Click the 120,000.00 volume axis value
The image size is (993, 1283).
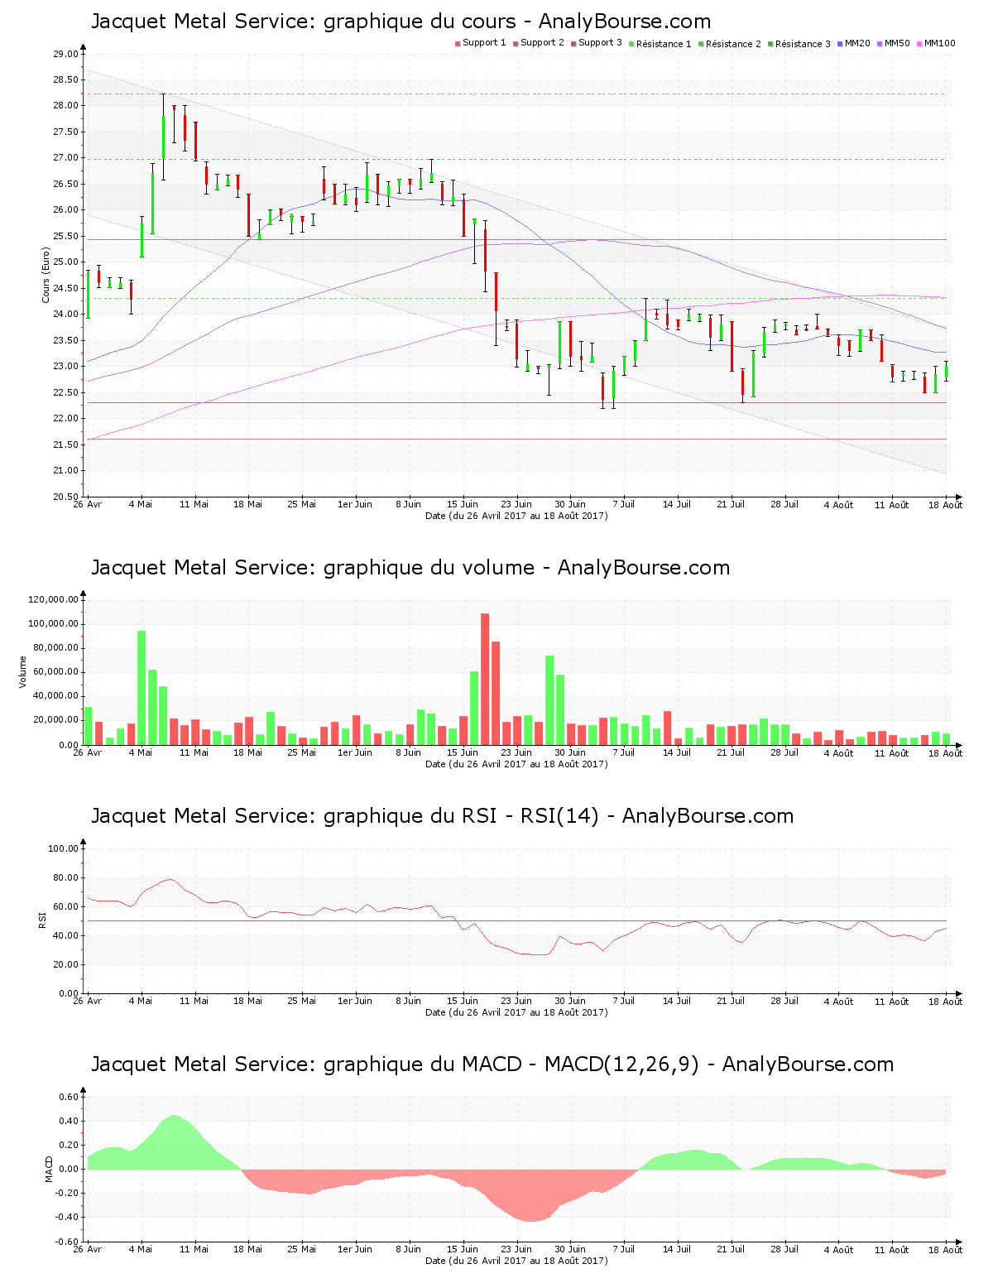click(54, 600)
